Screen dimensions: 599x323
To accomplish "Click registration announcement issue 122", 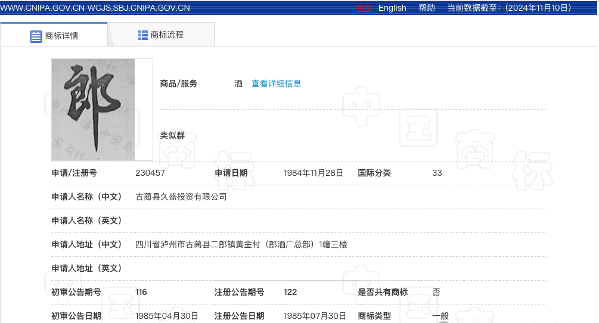I will click(x=290, y=292).
